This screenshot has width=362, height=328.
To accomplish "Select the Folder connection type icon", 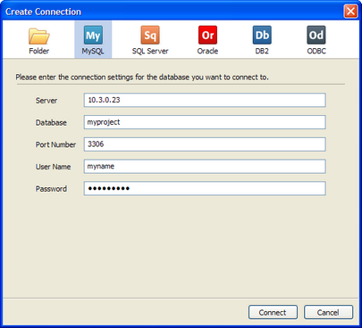I will pyautogui.click(x=39, y=37).
